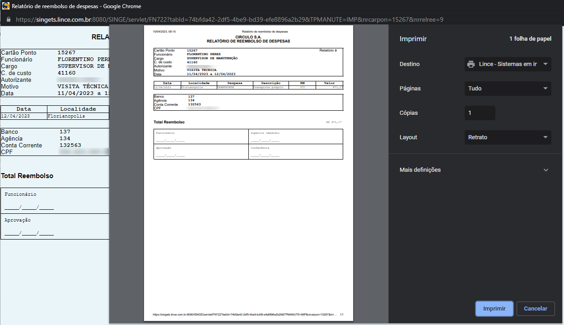Click the Cópias number input field
The width and height of the screenshot is (564, 325).
click(480, 113)
